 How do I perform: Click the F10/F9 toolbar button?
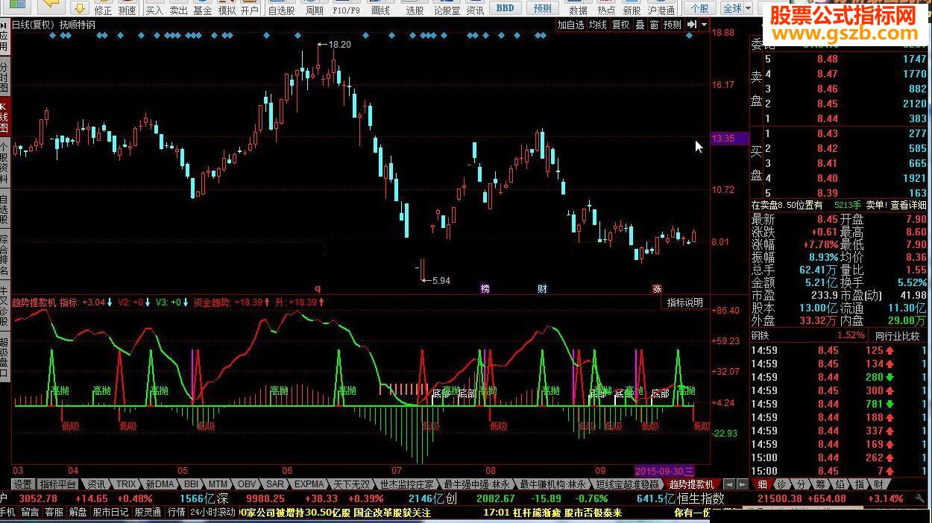point(346,10)
